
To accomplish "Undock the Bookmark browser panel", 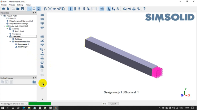I will (33, 78).
